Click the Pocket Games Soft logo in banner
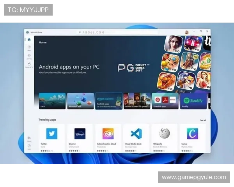 click(133, 68)
